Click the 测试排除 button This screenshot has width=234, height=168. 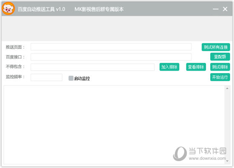[220, 67]
